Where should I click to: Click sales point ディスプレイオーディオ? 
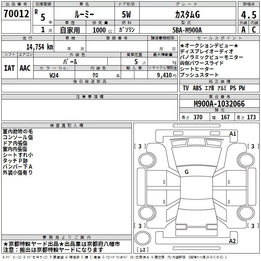click(x=207, y=51)
